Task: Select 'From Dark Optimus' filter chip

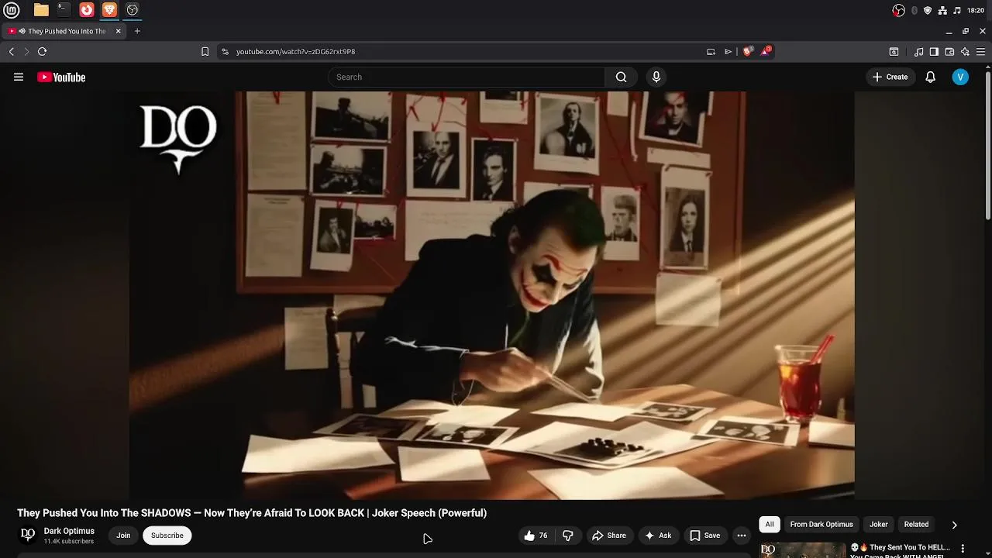Action: 821,525
